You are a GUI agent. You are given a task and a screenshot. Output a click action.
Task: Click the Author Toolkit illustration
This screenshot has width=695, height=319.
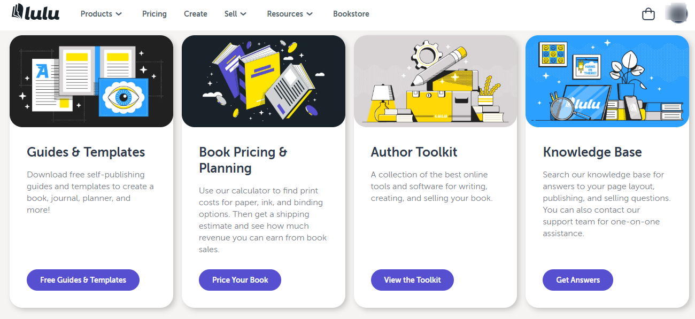pos(435,81)
